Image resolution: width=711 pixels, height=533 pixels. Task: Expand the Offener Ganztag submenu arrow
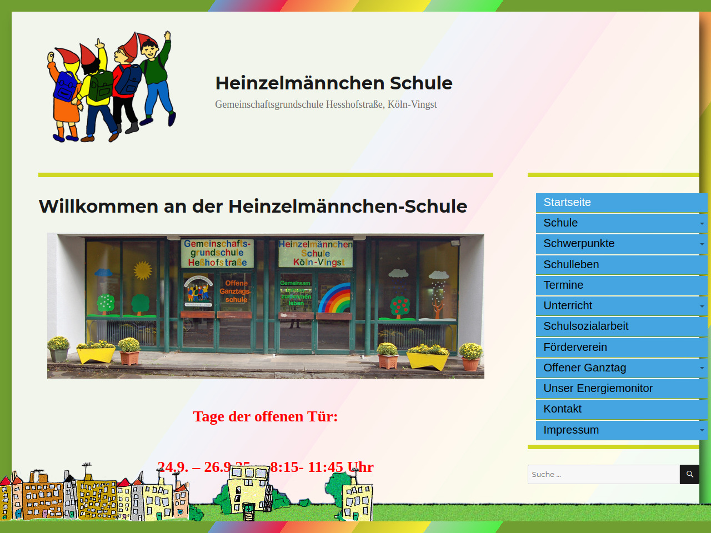coord(702,368)
